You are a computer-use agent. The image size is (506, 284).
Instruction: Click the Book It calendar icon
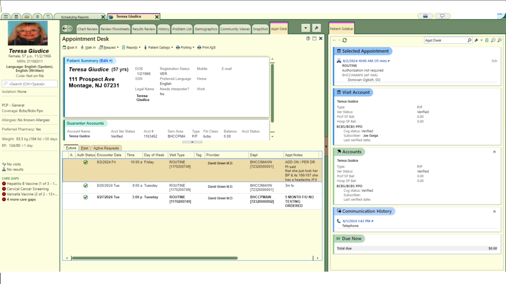64,48
